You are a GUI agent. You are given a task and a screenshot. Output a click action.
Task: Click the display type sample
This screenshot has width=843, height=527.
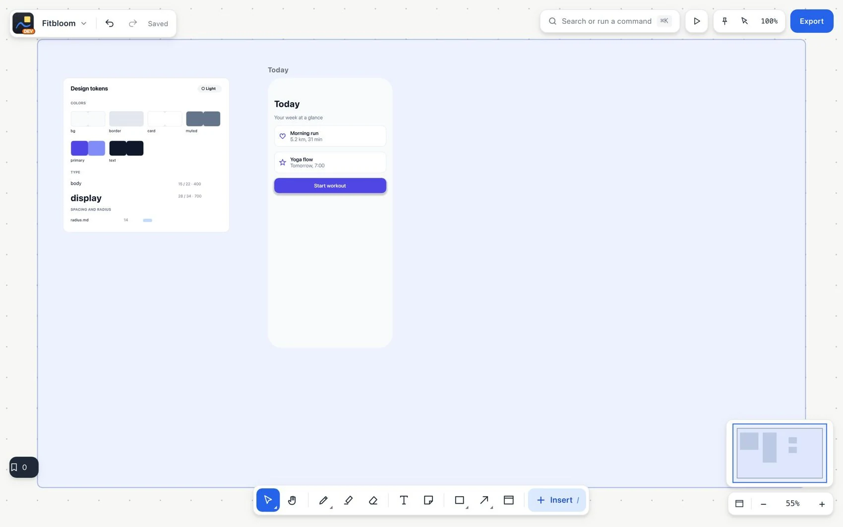(86, 198)
